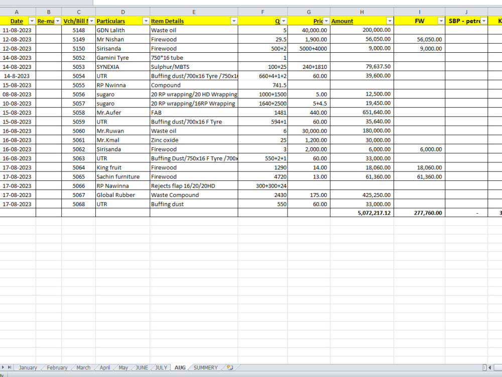This screenshot has height=377, width=502.
Task: Click the total amount cell 5,072,217.12
Action: [x=362, y=213]
